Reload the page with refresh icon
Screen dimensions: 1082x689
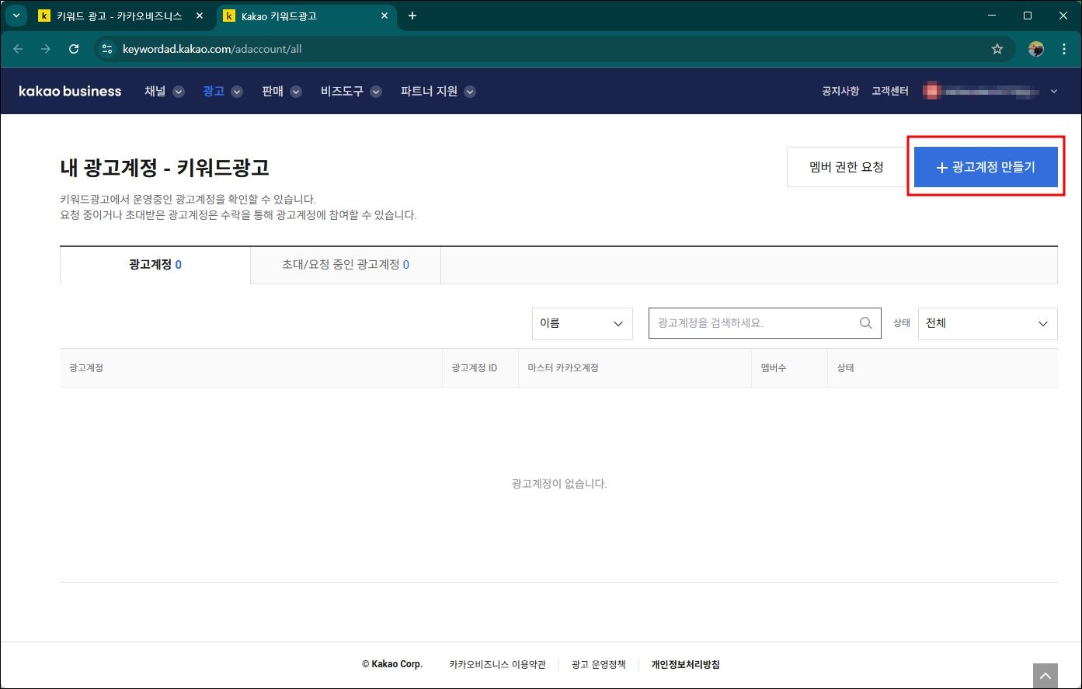click(74, 49)
